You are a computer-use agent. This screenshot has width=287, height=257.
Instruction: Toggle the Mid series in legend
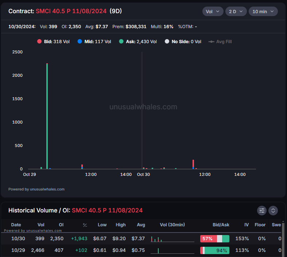pyautogui.click(x=94, y=42)
